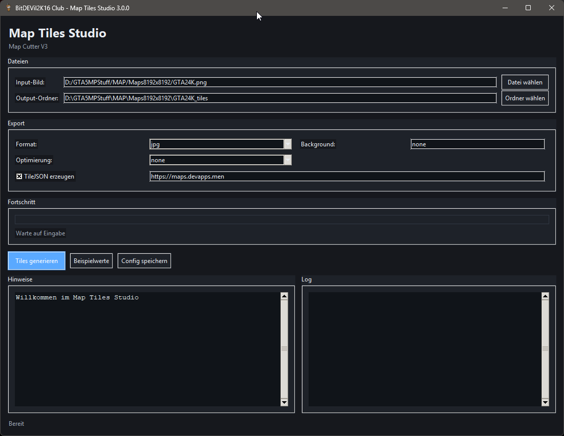Click the 'Map Cutter V3' subtitle
This screenshot has height=436, width=564.
click(x=28, y=47)
